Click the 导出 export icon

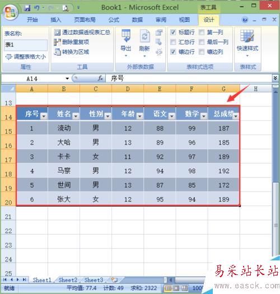(x=125, y=35)
